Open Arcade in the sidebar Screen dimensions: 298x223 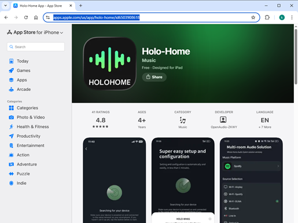coord(24,89)
